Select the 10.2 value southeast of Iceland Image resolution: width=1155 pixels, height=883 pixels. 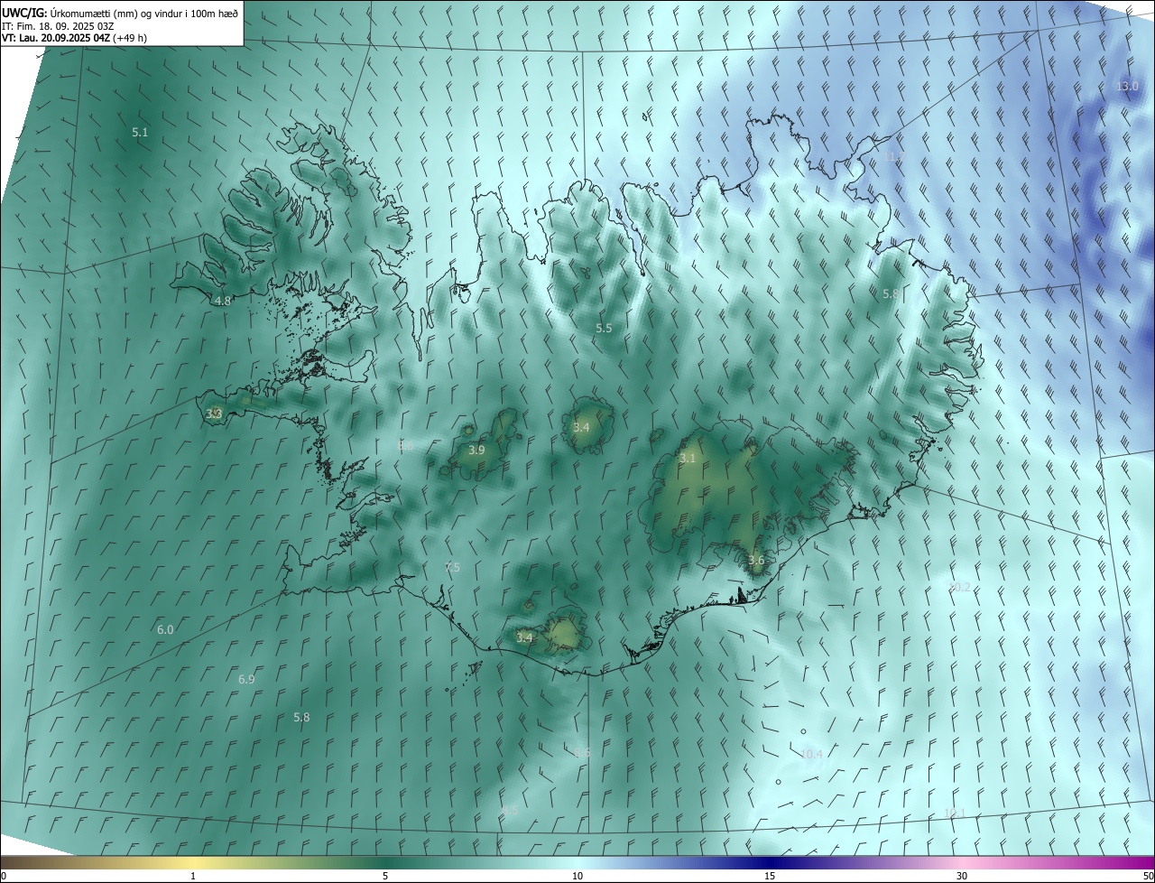(959, 587)
